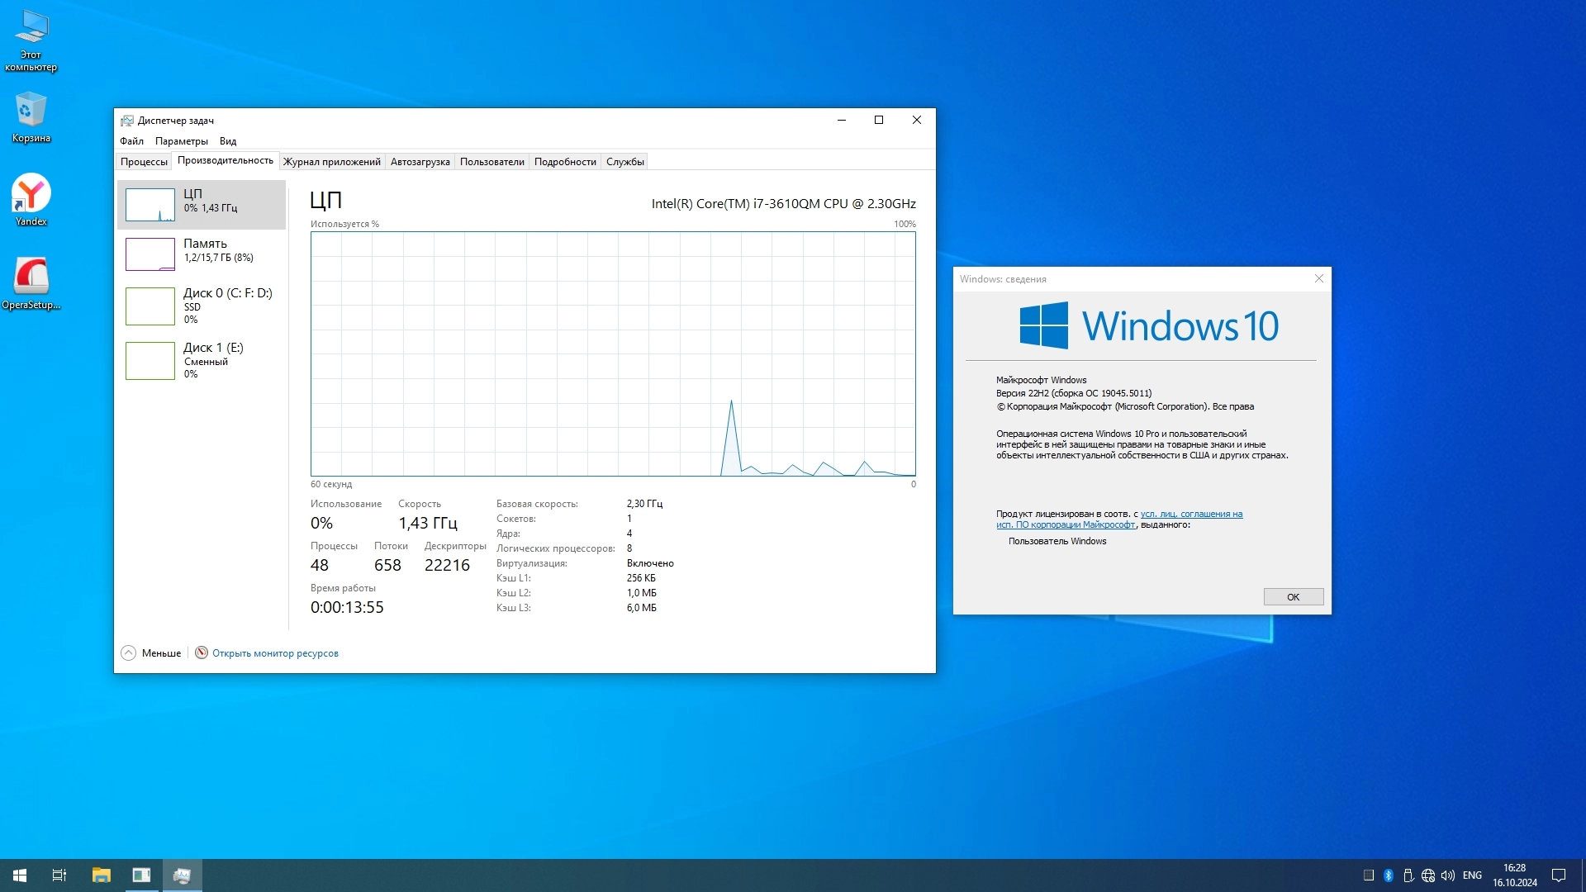
Task: Switch to the 'Автозагрузка' tab
Action: tap(420, 162)
